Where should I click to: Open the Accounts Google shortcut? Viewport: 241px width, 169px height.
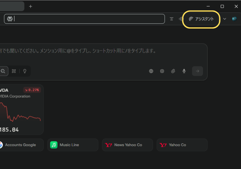pos(19,145)
